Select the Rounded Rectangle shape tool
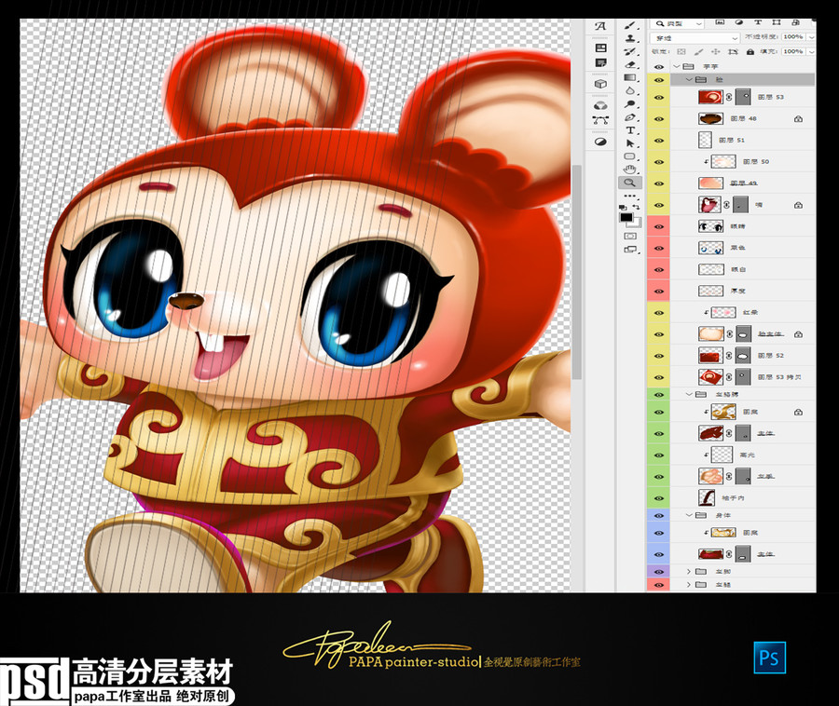Screen dimensions: 839x706 tap(630, 156)
